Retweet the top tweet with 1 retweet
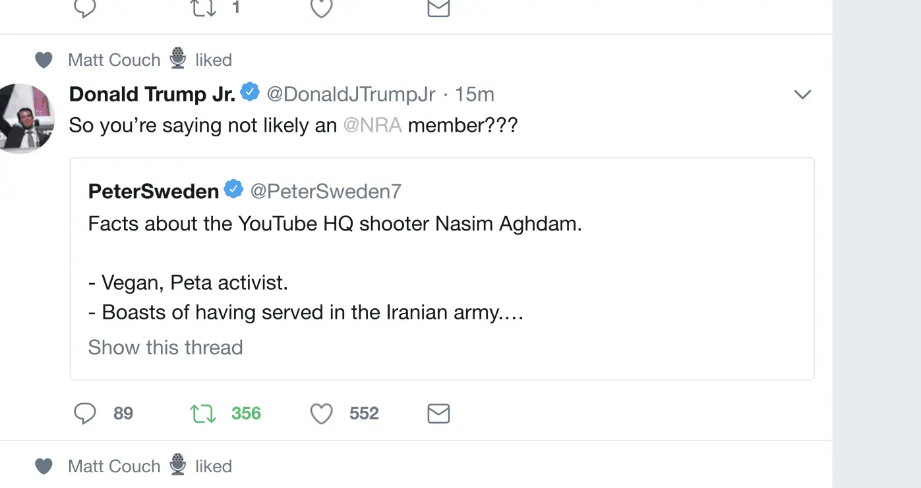This screenshot has height=488, width=921. pos(203,8)
